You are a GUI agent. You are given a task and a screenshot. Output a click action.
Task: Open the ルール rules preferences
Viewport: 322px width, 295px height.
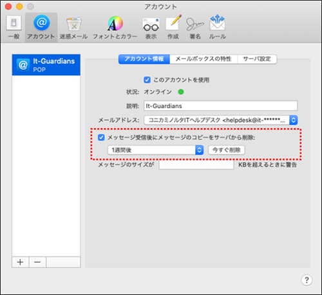coord(218,27)
